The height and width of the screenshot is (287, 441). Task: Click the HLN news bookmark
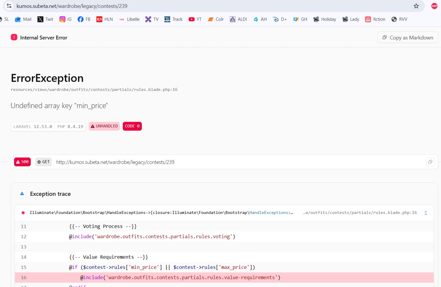click(105, 19)
